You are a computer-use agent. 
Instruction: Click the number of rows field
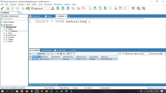(162, 54)
